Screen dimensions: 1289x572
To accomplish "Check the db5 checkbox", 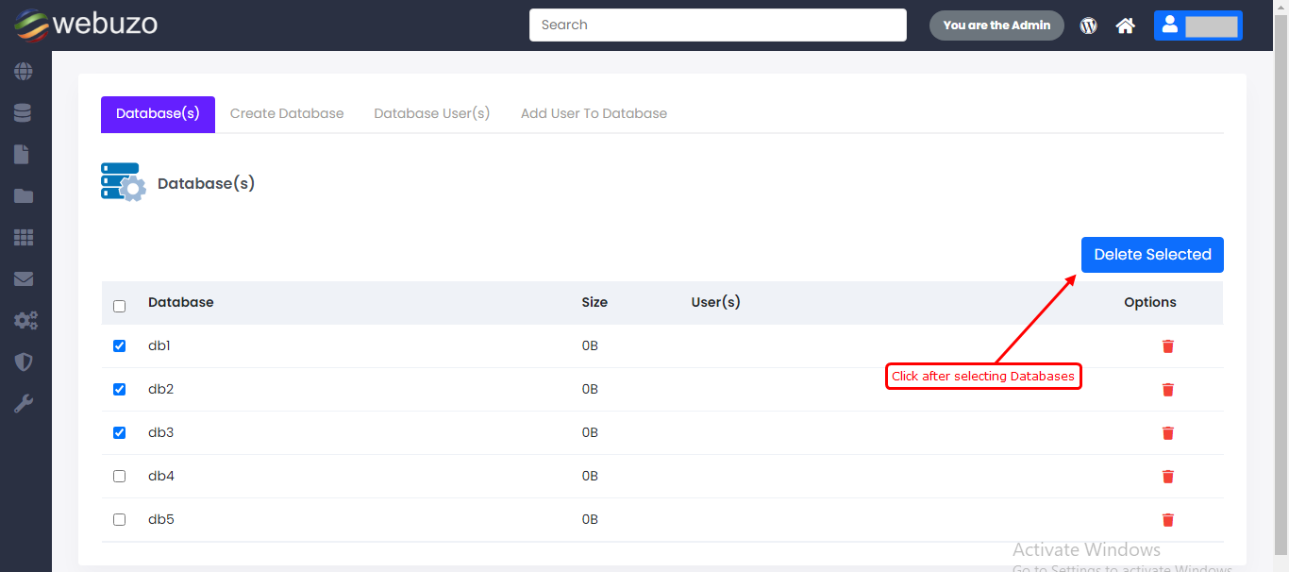I will pos(120,520).
